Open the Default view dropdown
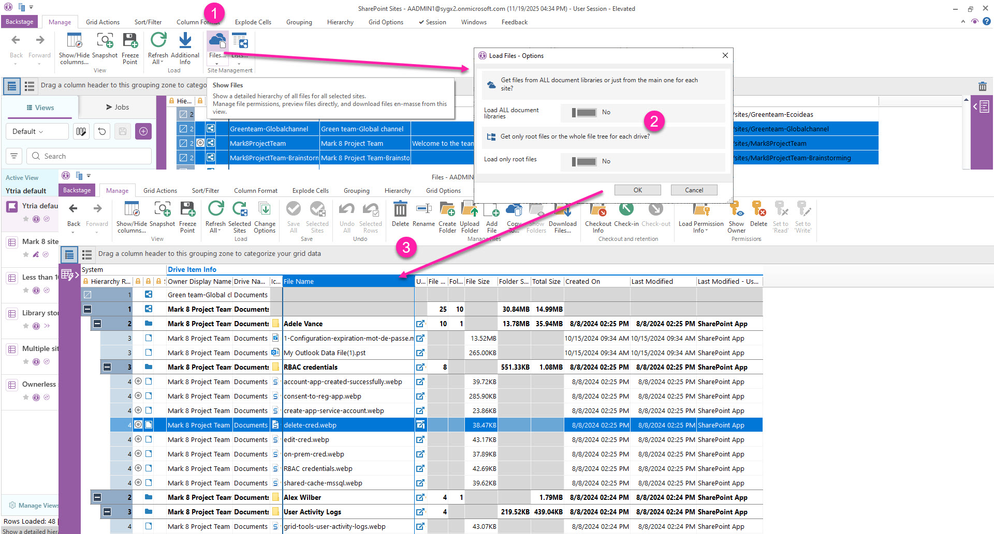994x534 pixels. (37, 131)
